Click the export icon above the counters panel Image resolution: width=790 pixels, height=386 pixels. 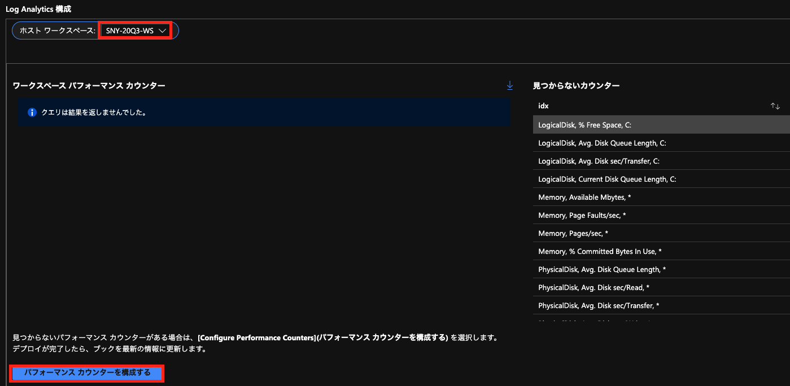(510, 85)
